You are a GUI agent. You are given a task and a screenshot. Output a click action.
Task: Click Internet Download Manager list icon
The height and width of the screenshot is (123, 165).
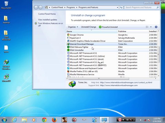68,44
